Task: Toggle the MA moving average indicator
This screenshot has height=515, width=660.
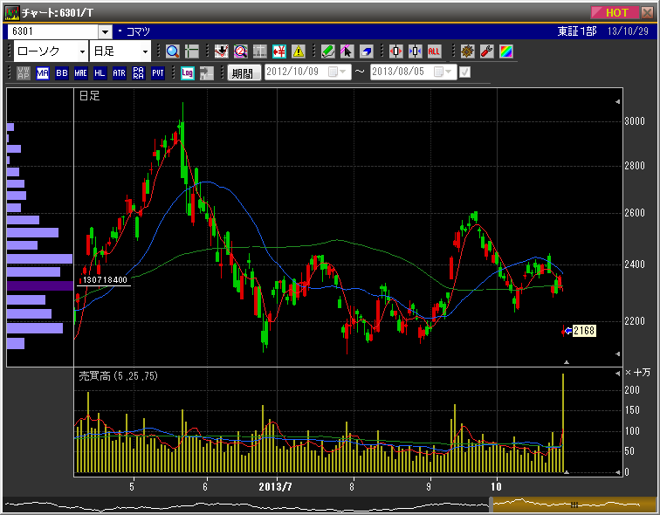Action: [x=43, y=73]
